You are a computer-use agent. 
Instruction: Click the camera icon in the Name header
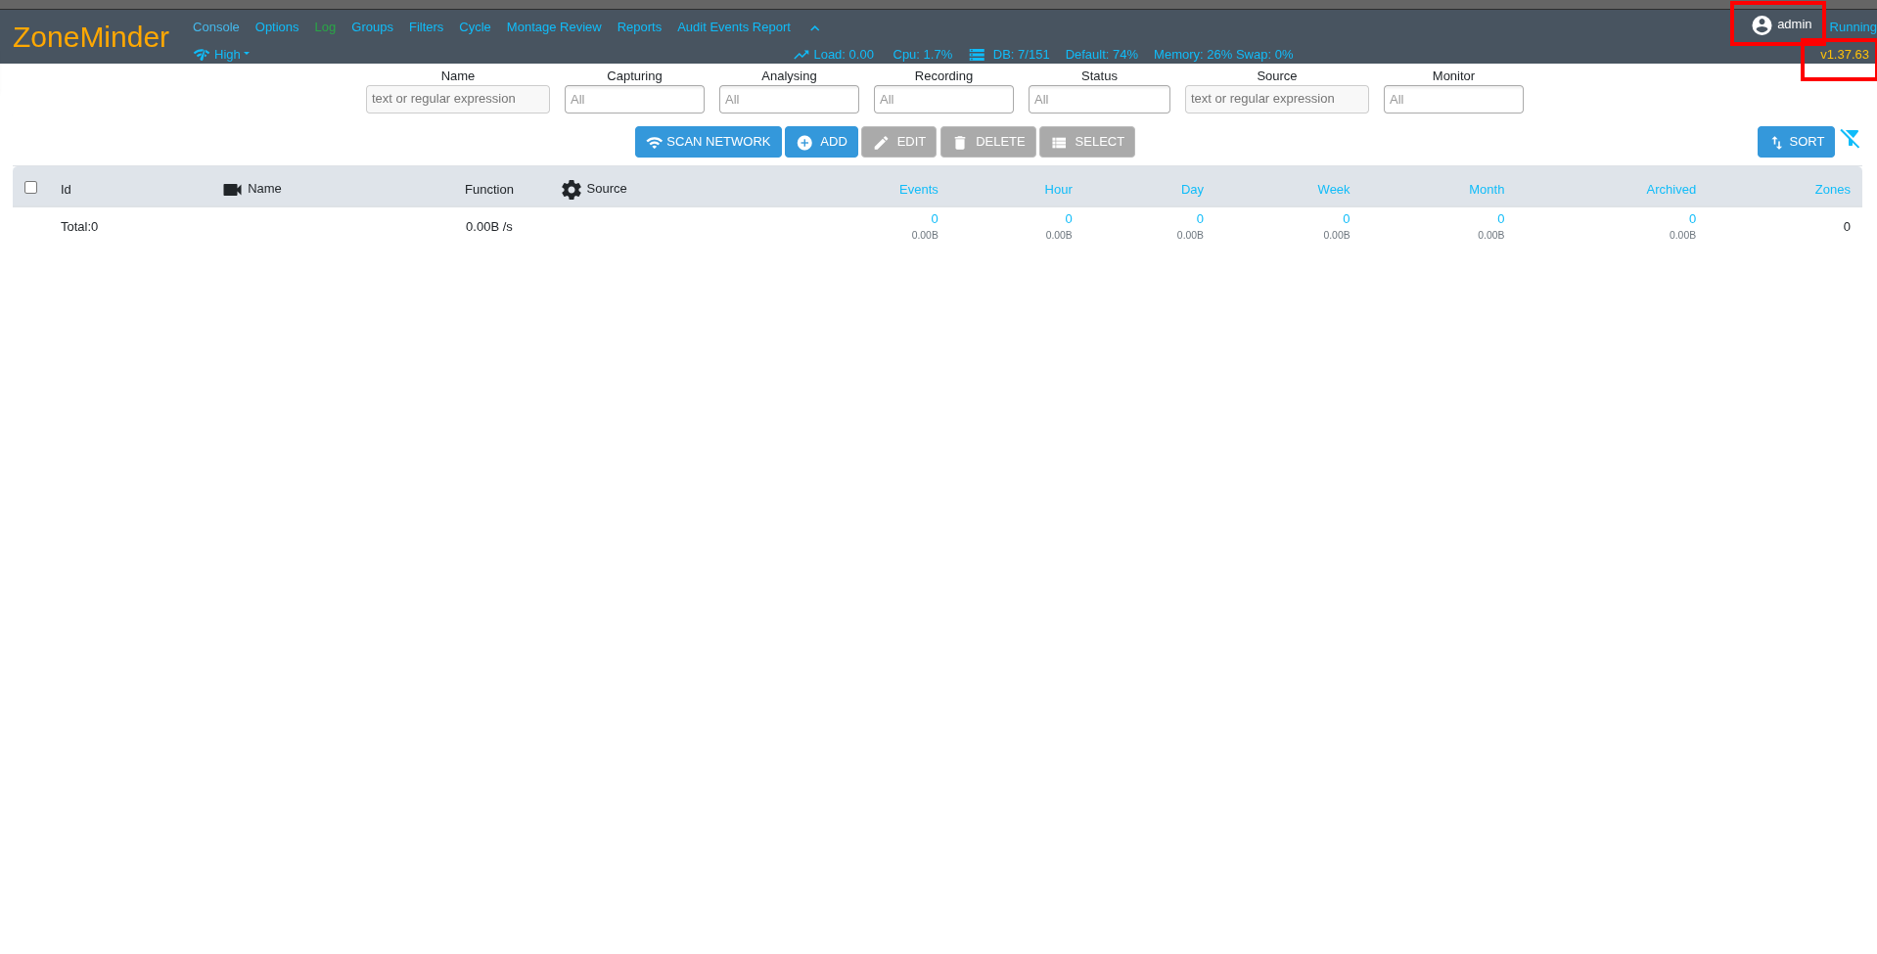click(x=232, y=190)
